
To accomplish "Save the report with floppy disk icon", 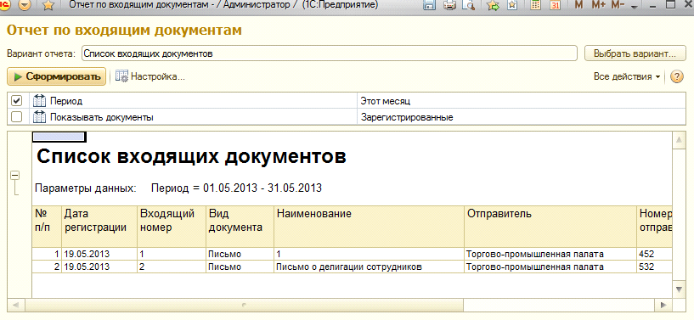I will point(429,6).
